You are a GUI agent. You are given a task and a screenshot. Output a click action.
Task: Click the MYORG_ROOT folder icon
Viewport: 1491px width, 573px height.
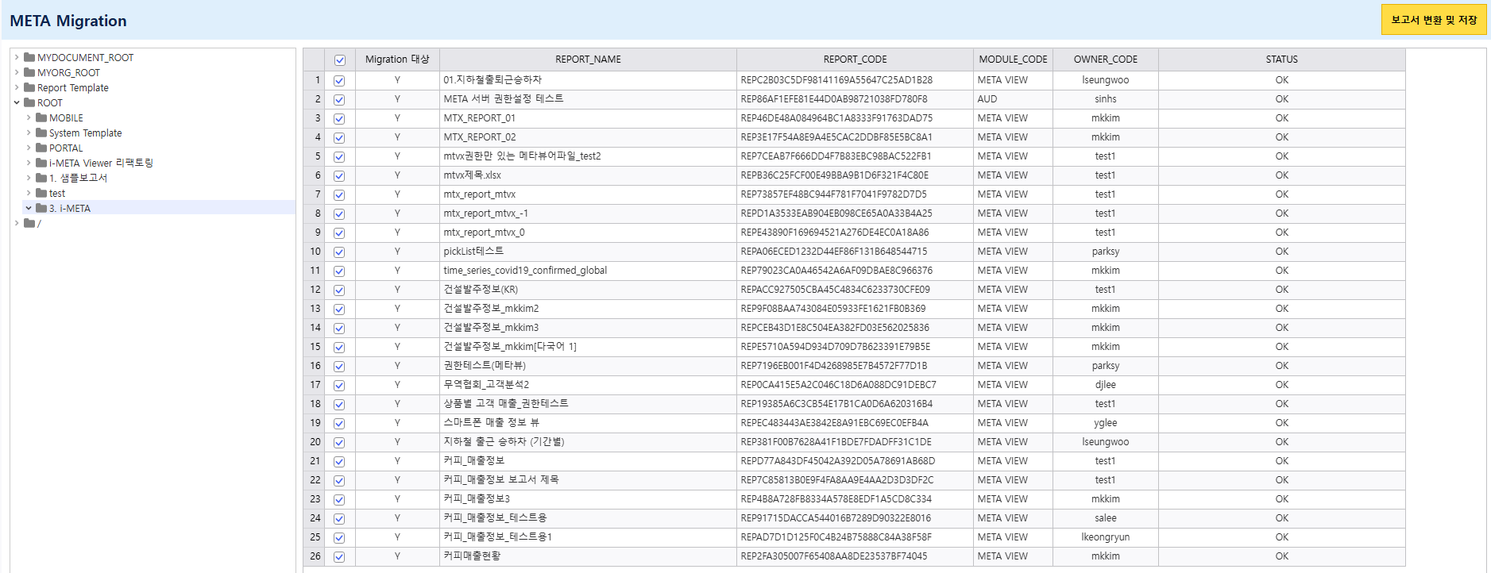(x=29, y=72)
